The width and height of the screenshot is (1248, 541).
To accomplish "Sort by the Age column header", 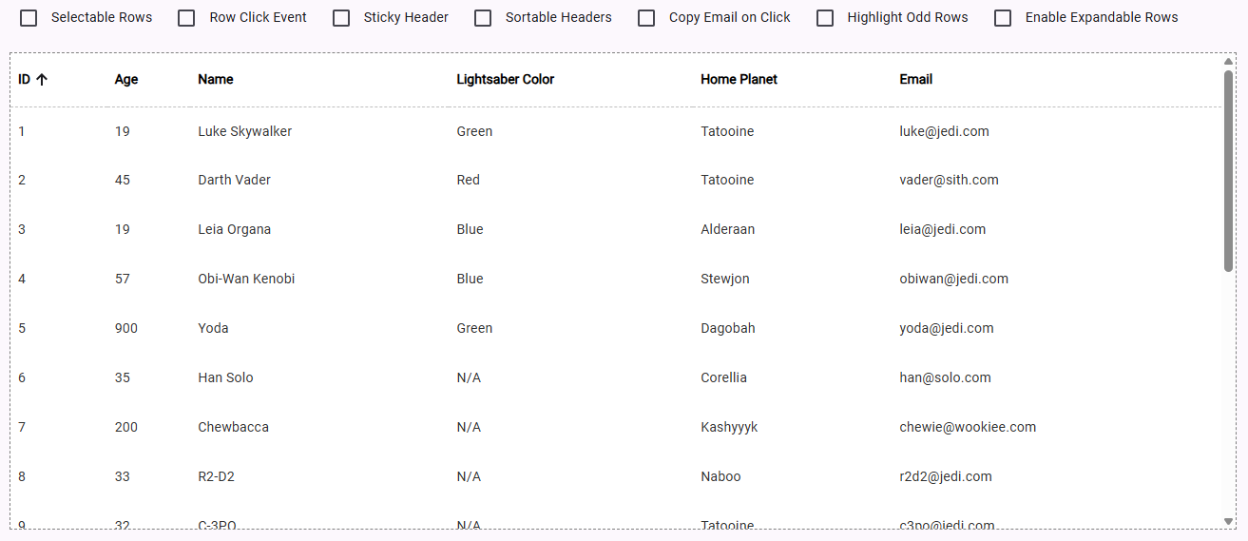I will 126,80.
